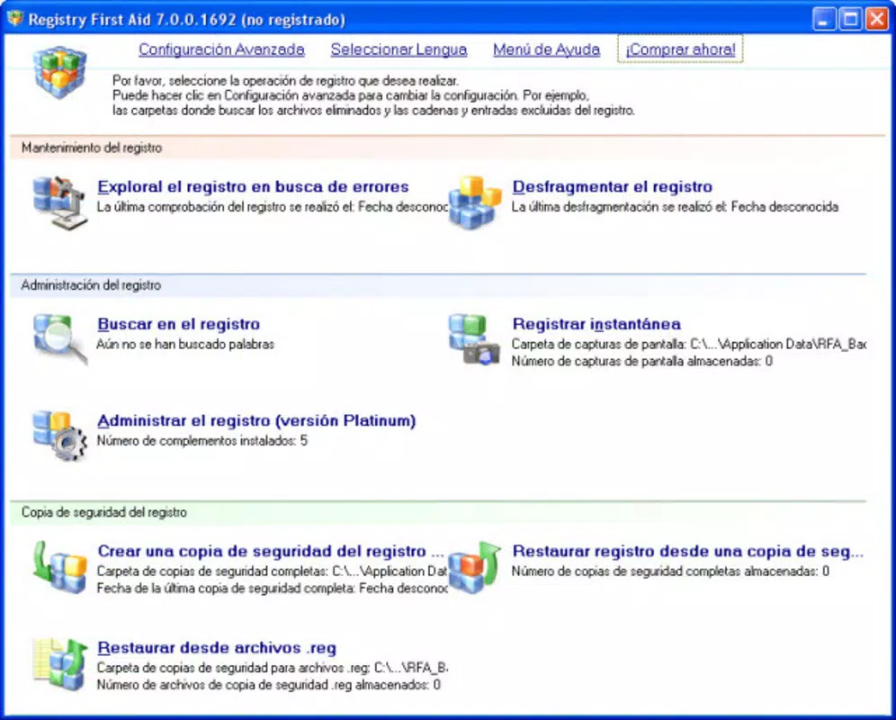This screenshot has width=896, height=720.
Task: Click 'Carpeta de capturas de pantalla' path text
Action: [x=688, y=345]
